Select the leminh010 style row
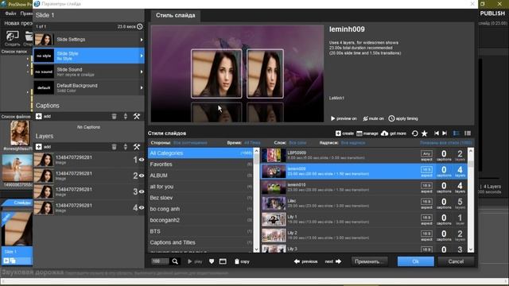509x286 pixels. (x=364, y=187)
